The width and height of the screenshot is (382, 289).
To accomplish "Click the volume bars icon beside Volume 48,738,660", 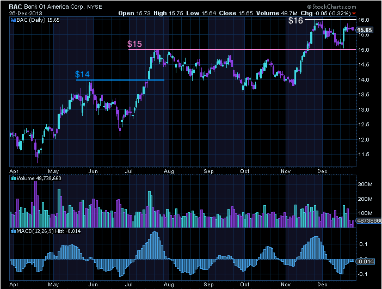I will click(13, 179).
